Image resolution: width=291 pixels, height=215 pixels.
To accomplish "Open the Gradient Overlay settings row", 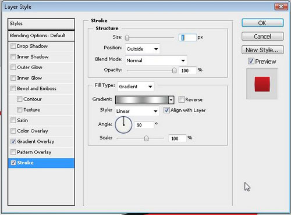I will tap(41, 142).
